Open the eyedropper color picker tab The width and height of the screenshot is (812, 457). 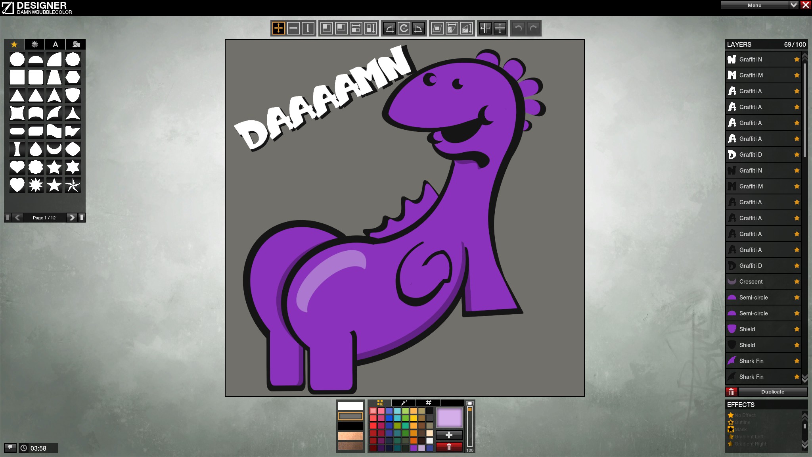(x=404, y=403)
